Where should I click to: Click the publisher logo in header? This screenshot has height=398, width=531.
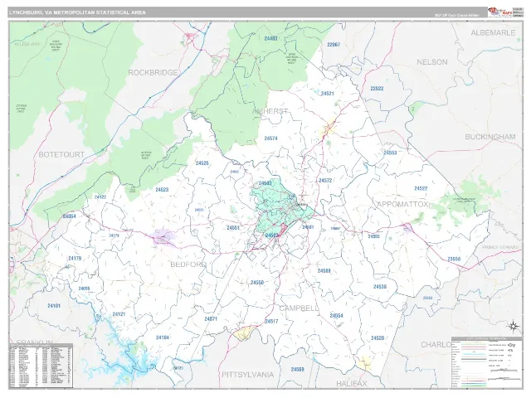499,12
